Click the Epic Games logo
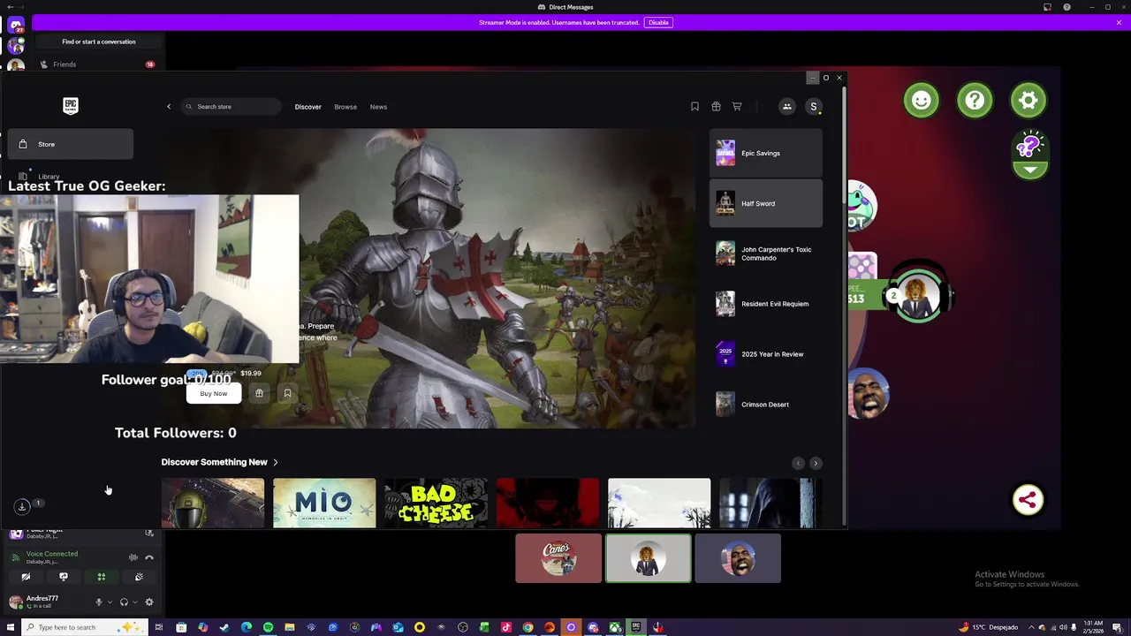The image size is (1131, 636). tap(71, 106)
